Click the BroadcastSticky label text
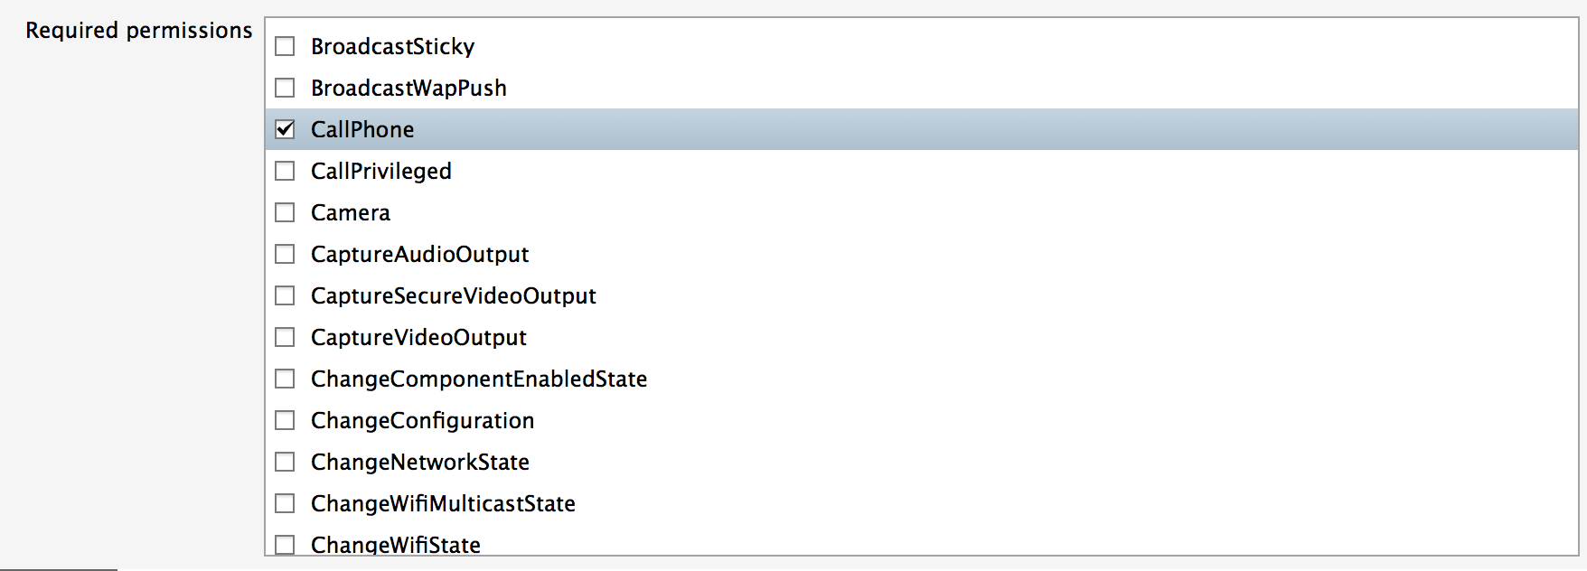Screen dimensions: 1587x571 coord(392,46)
